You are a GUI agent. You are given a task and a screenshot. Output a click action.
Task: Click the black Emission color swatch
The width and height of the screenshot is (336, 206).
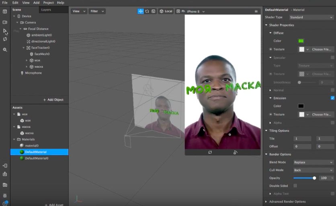tap(301, 106)
